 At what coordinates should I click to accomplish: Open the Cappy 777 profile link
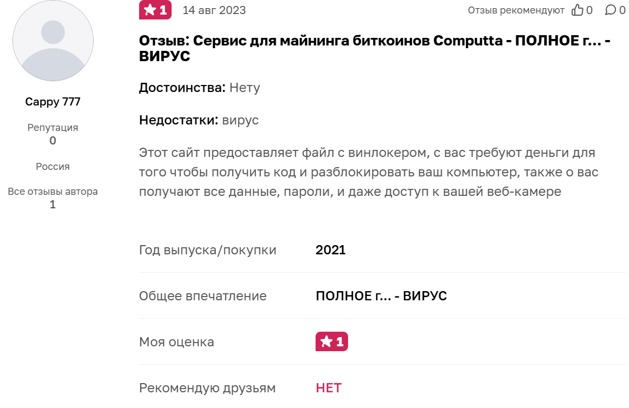pyautogui.click(x=53, y=102)
